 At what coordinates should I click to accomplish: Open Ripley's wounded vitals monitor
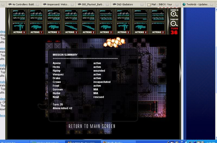[x=54, y=15]
